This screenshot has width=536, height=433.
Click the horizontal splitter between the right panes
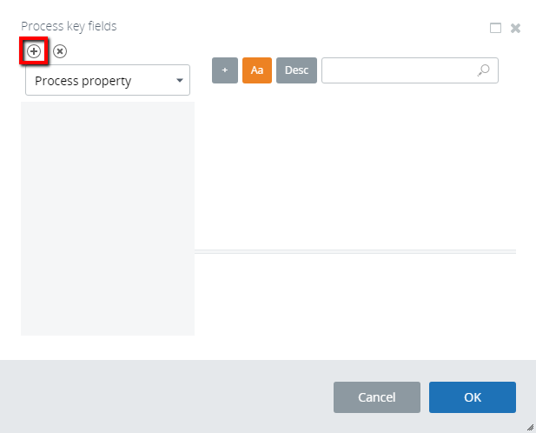click(x=354, y=251)
